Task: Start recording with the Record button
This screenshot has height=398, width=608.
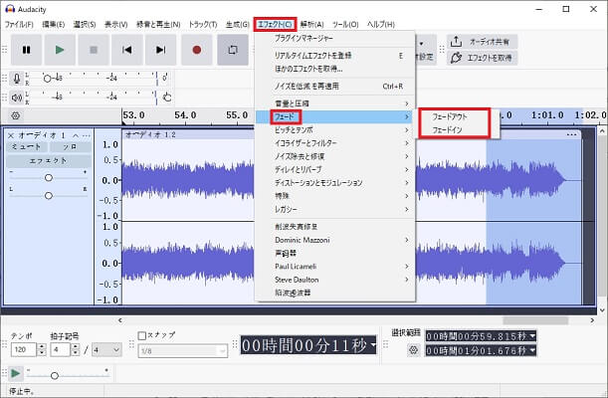Action: tap(197, 50)
